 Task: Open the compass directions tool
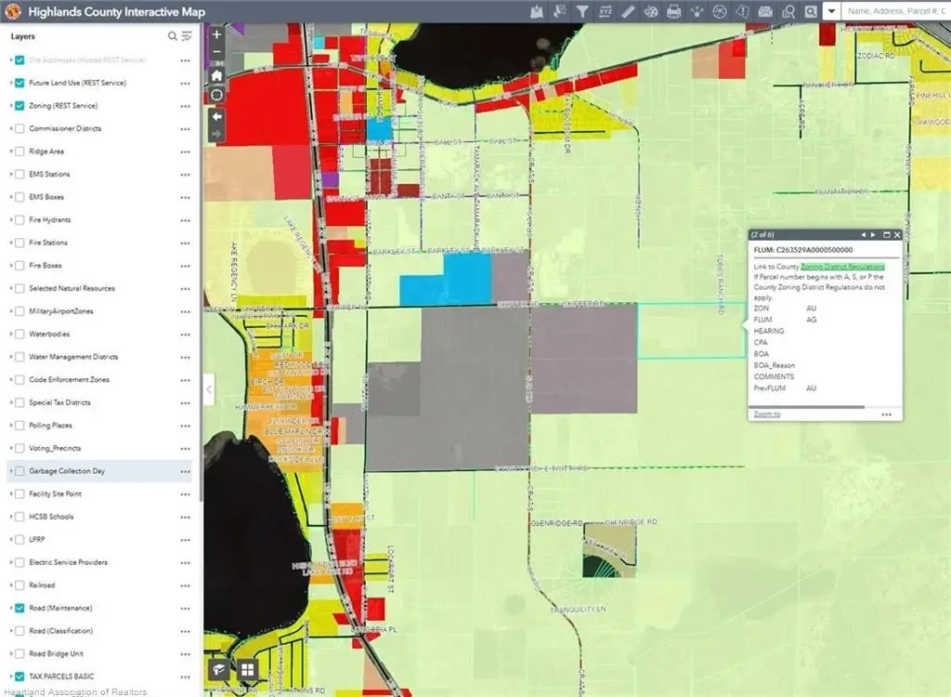click(x=720, y=11)
